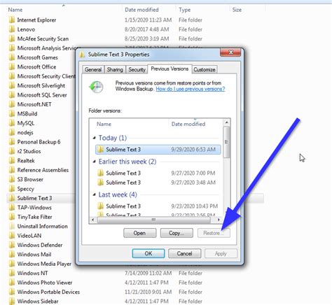The width and height of the screenshot is (332, 305).
Task: Select the Windows Sidebar folder
Action: click(38, 302)
